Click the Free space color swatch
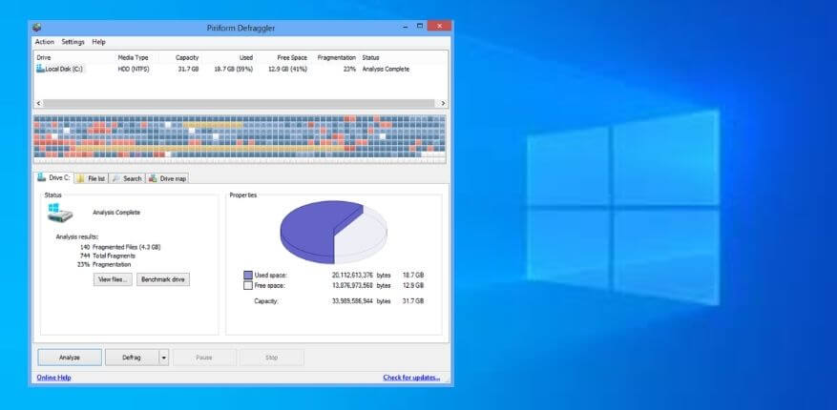 point(248,284)
